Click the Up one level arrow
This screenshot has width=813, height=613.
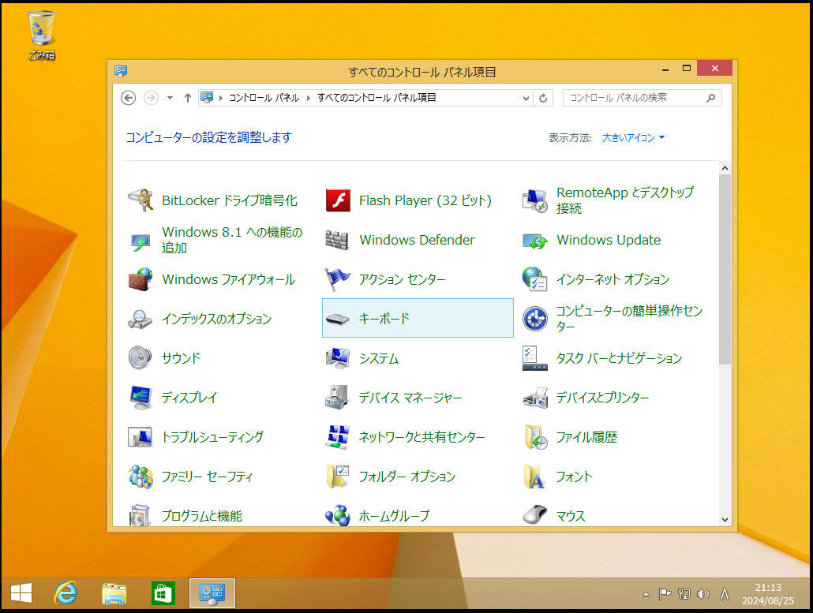click(188, 97)
